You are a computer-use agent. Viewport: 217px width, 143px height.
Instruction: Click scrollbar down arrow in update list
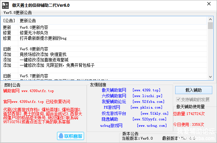click(x=210, y=77)
